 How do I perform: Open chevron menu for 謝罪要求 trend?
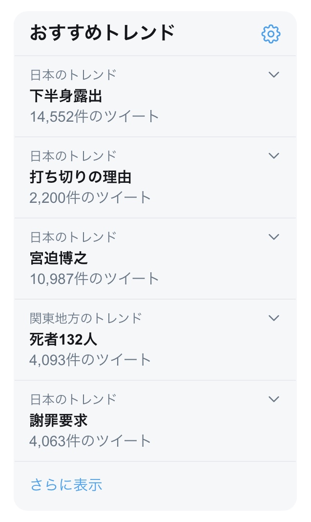274,399
